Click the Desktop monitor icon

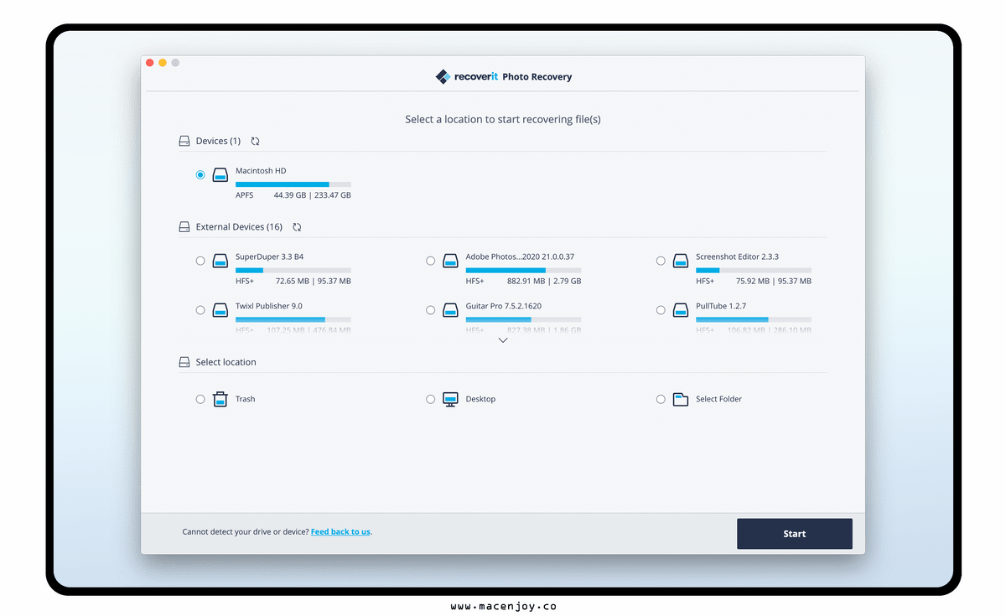click(x=450, y=399)
